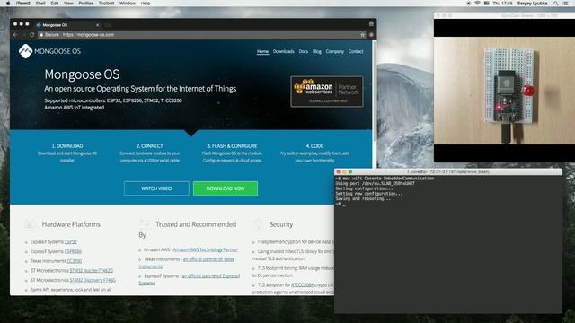Image resolution: width=575 pixels, height=323 pixels.
Task: Click the browser back arrow
Action: (15, 35)
